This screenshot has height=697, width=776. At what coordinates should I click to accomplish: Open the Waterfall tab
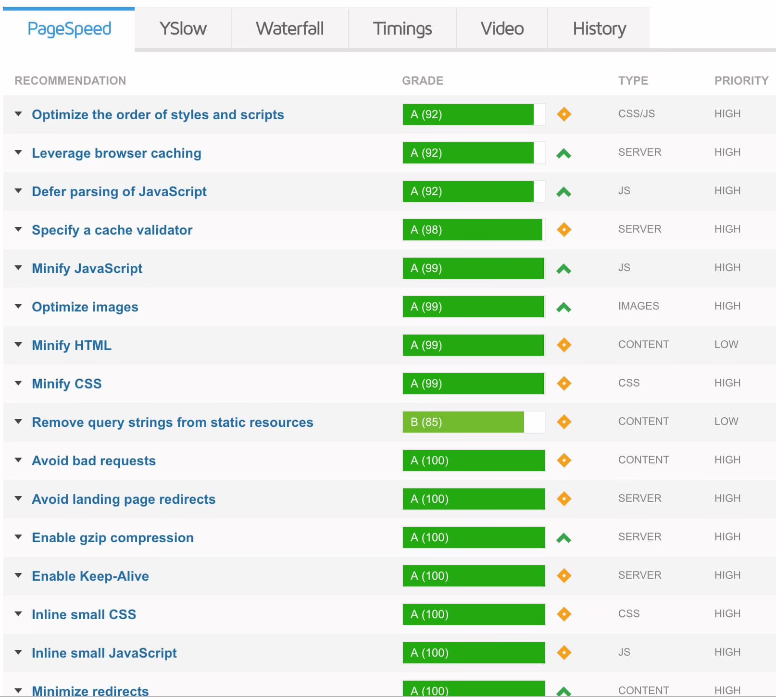point(289,29)
